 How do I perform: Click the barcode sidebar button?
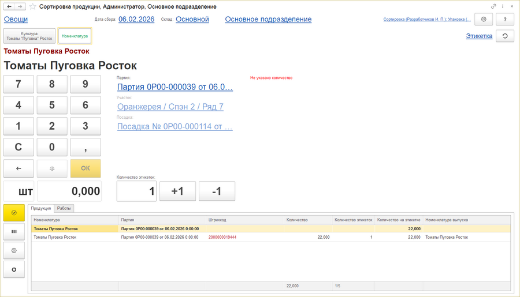(x=14, y=231)
